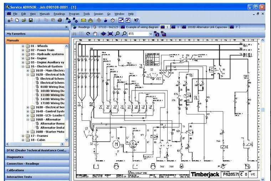271x181 pixels.
Task: Expand the 01 - Wheels folder
Action: click(23, 46)
